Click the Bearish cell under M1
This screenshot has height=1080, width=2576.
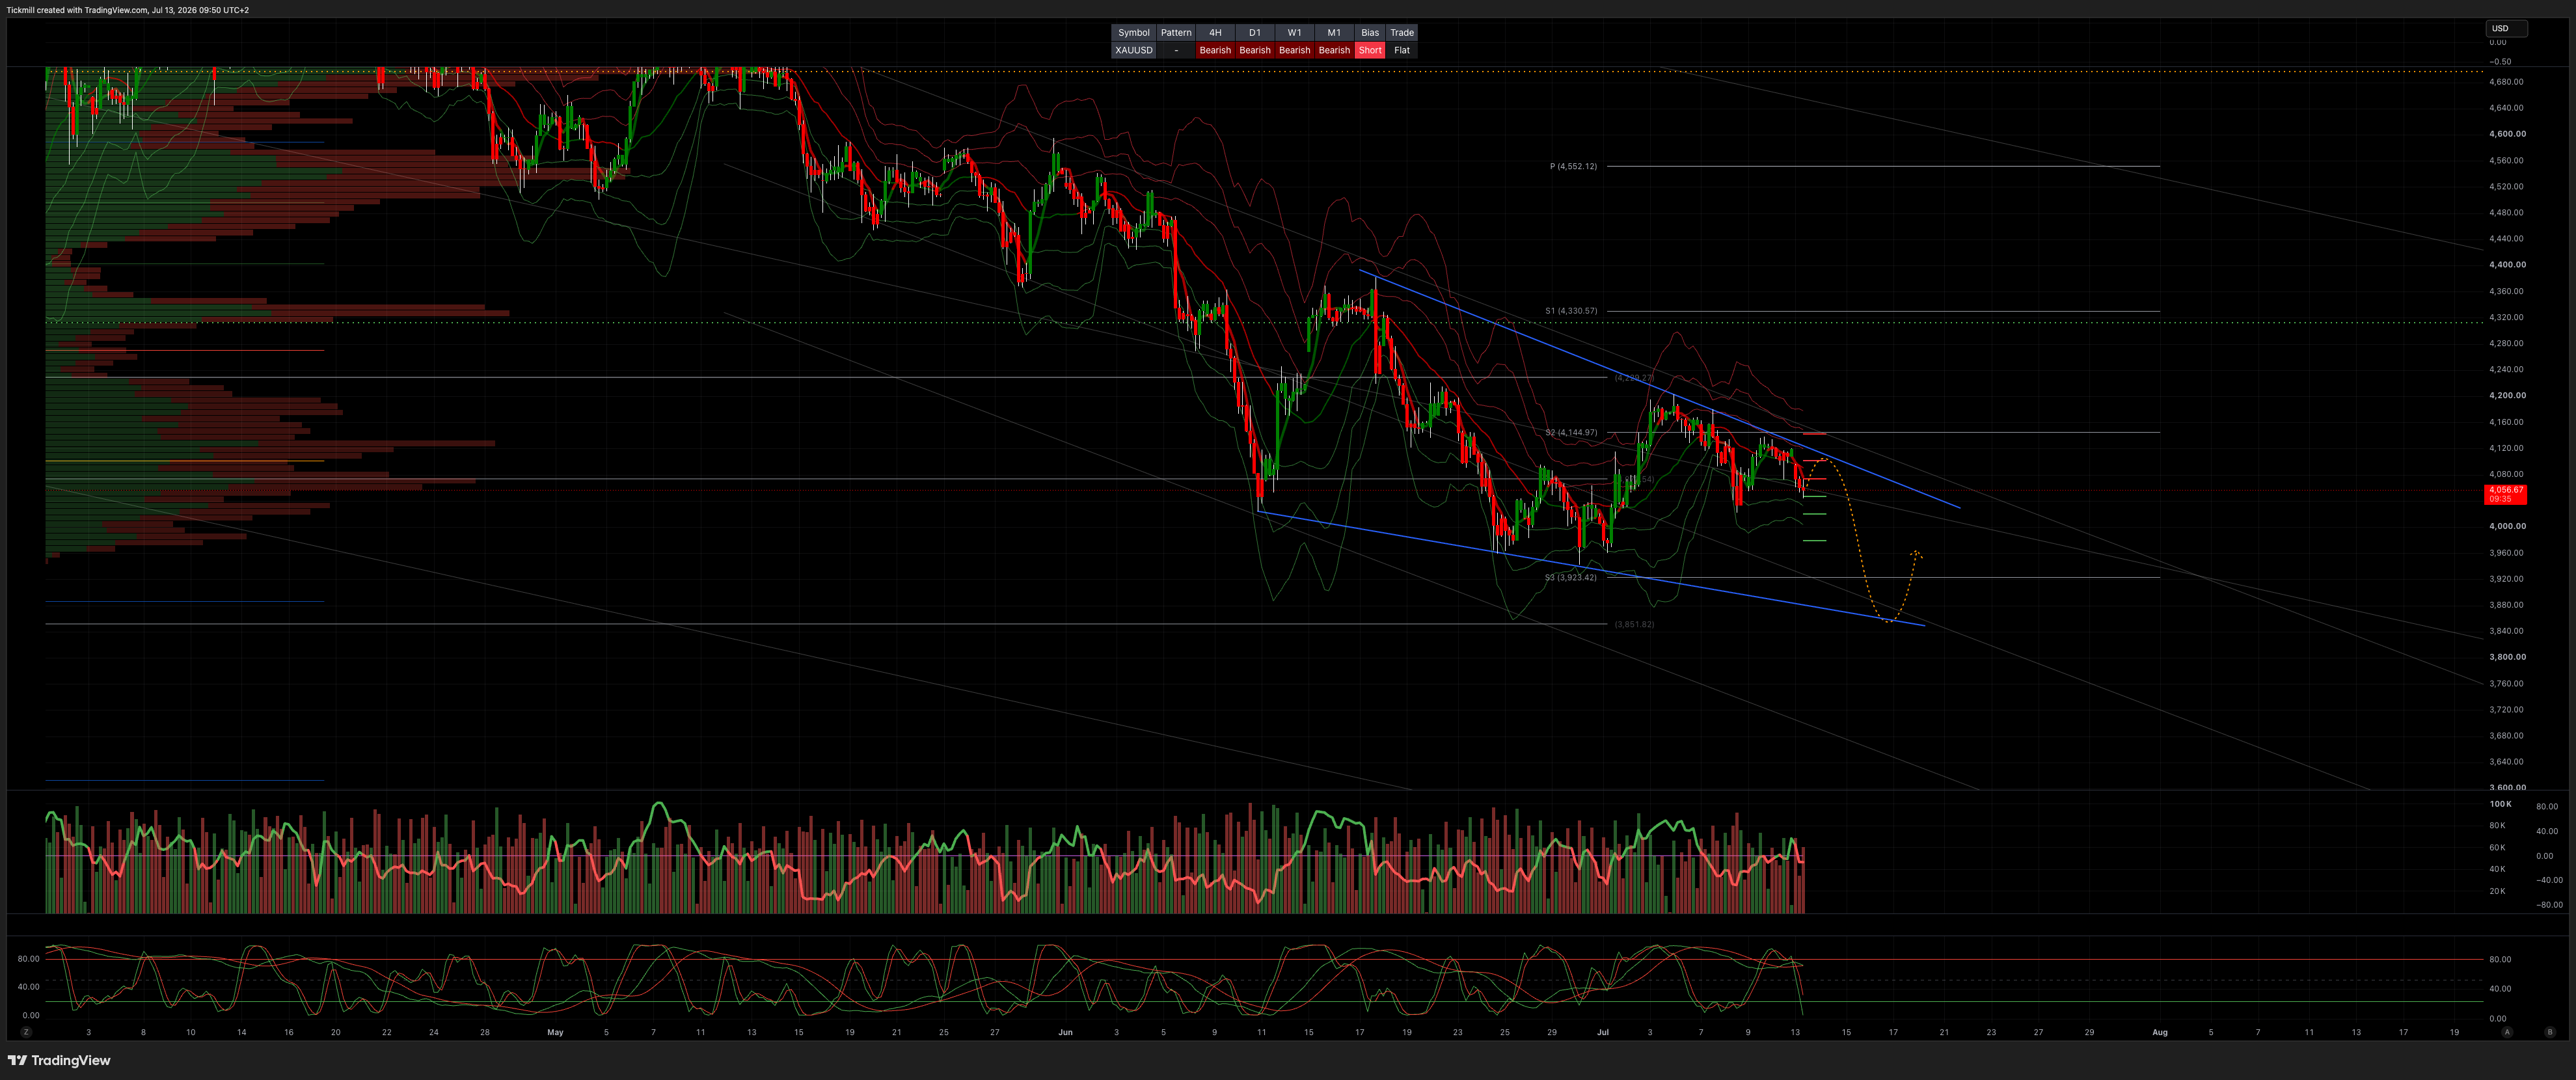(x=1334, y=50)
